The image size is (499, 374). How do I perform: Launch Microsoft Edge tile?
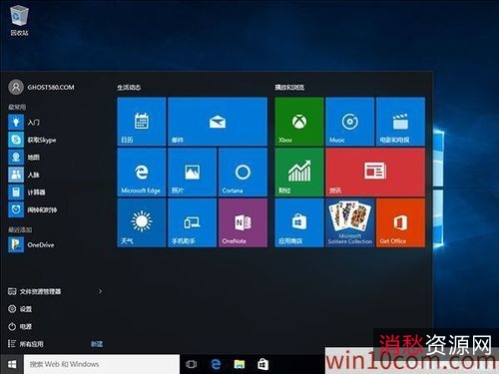[142, 173]
